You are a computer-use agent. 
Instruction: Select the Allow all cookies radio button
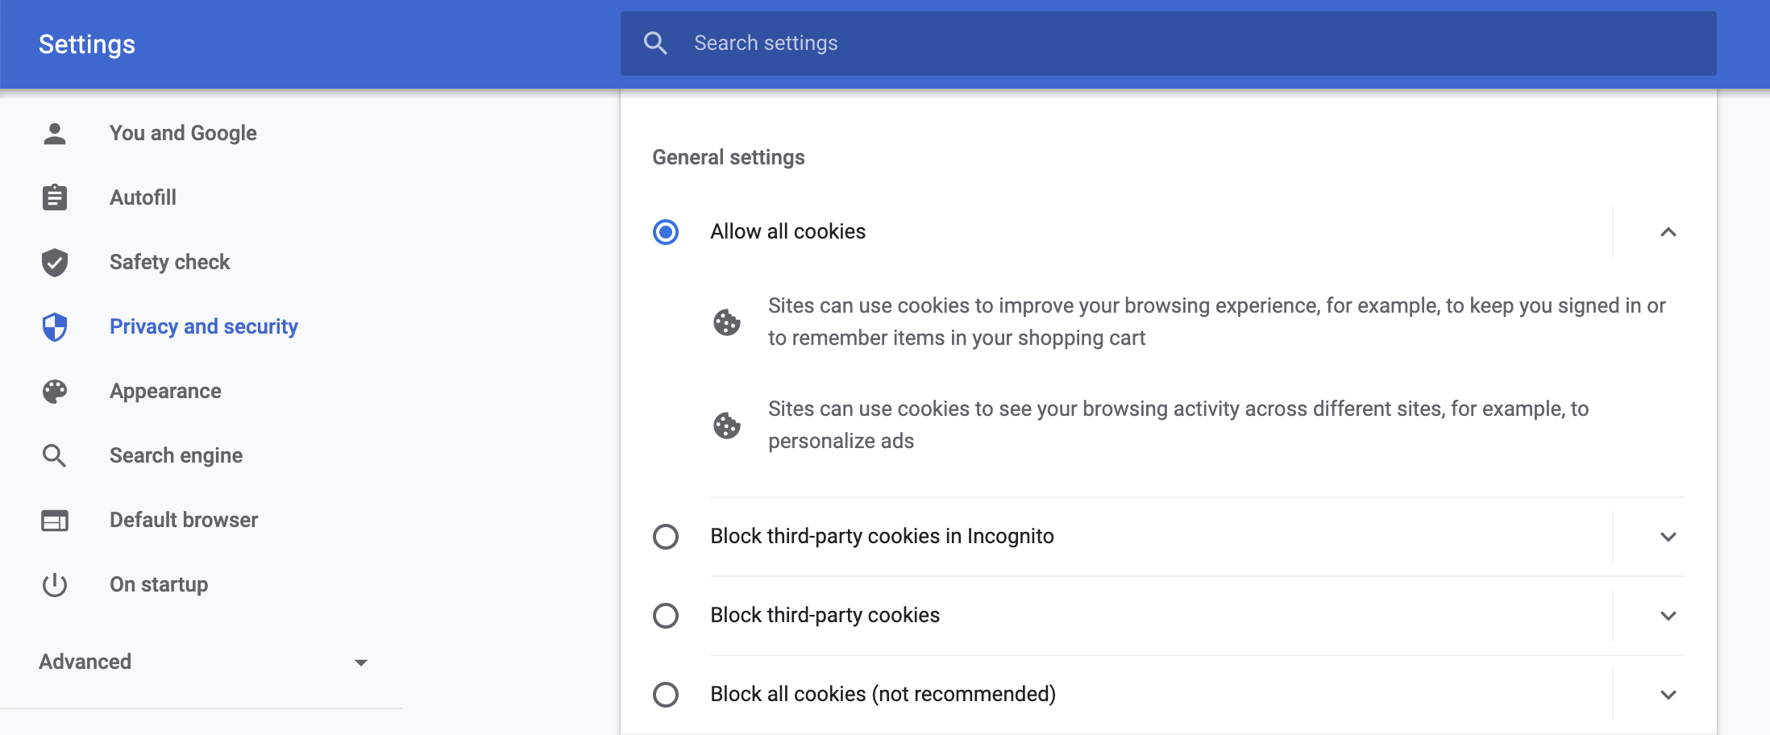pos(666,232)
